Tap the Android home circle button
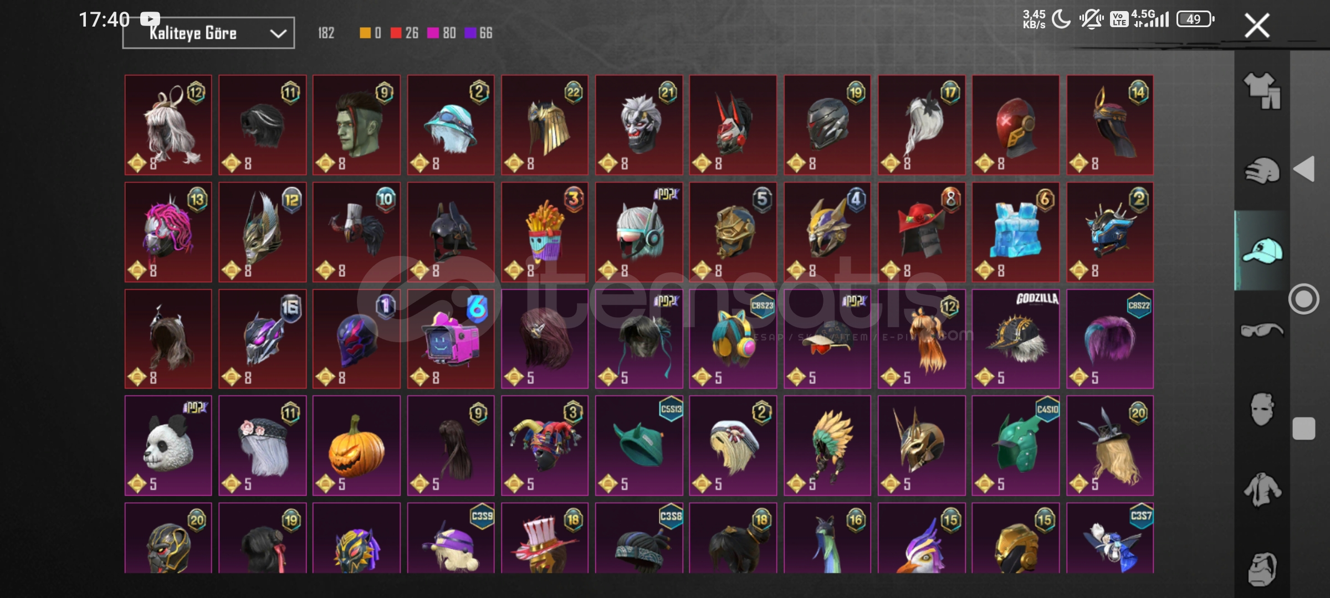This screenshot has height=598, width=1330. tap(1304, 299)
